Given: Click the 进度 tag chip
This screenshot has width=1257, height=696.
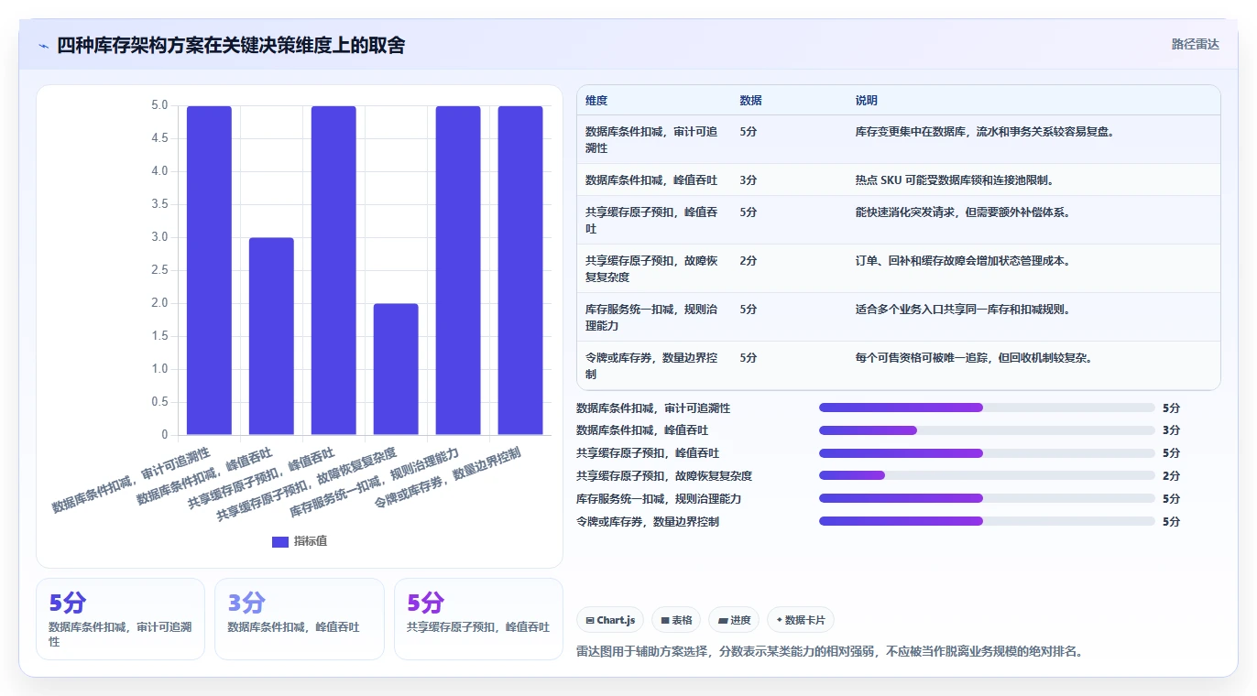Looking at the screenshot, I should (734, 620).
